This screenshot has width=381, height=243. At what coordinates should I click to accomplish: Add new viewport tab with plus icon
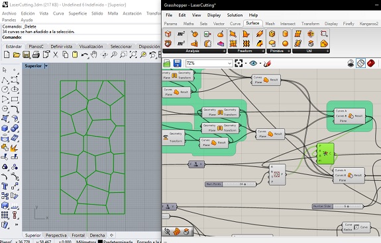tap(111, 235)
